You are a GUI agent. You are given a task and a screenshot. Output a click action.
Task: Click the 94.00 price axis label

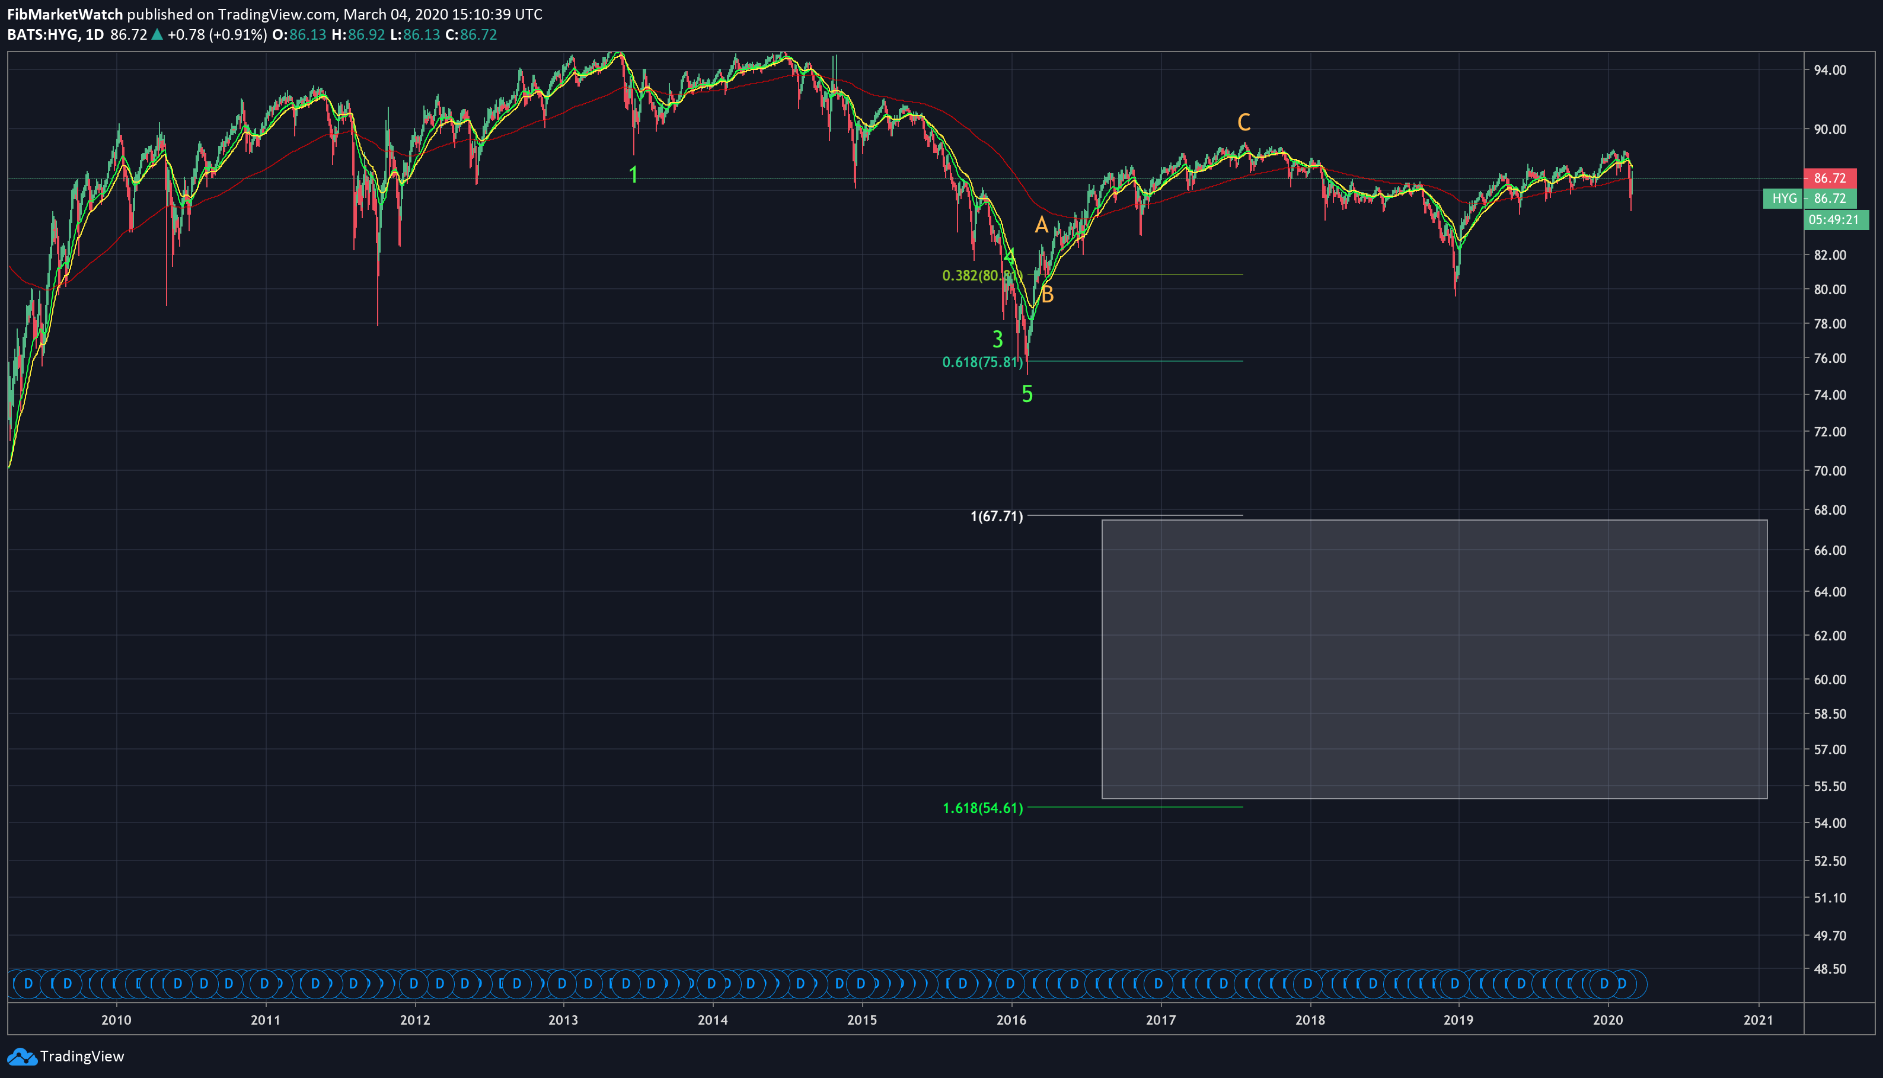pos(1830,69)
